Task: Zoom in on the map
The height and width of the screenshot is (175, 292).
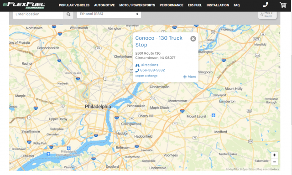Action: (275, 155)
